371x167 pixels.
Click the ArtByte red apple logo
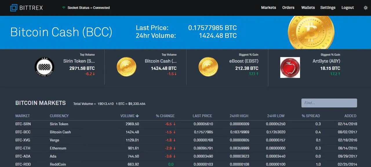point(290,67)
